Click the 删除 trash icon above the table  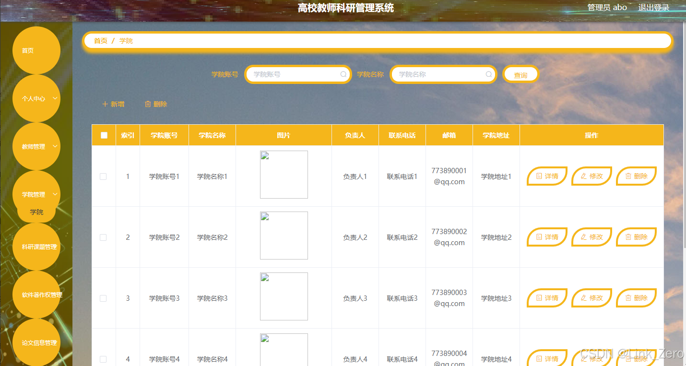pos(148,104)
